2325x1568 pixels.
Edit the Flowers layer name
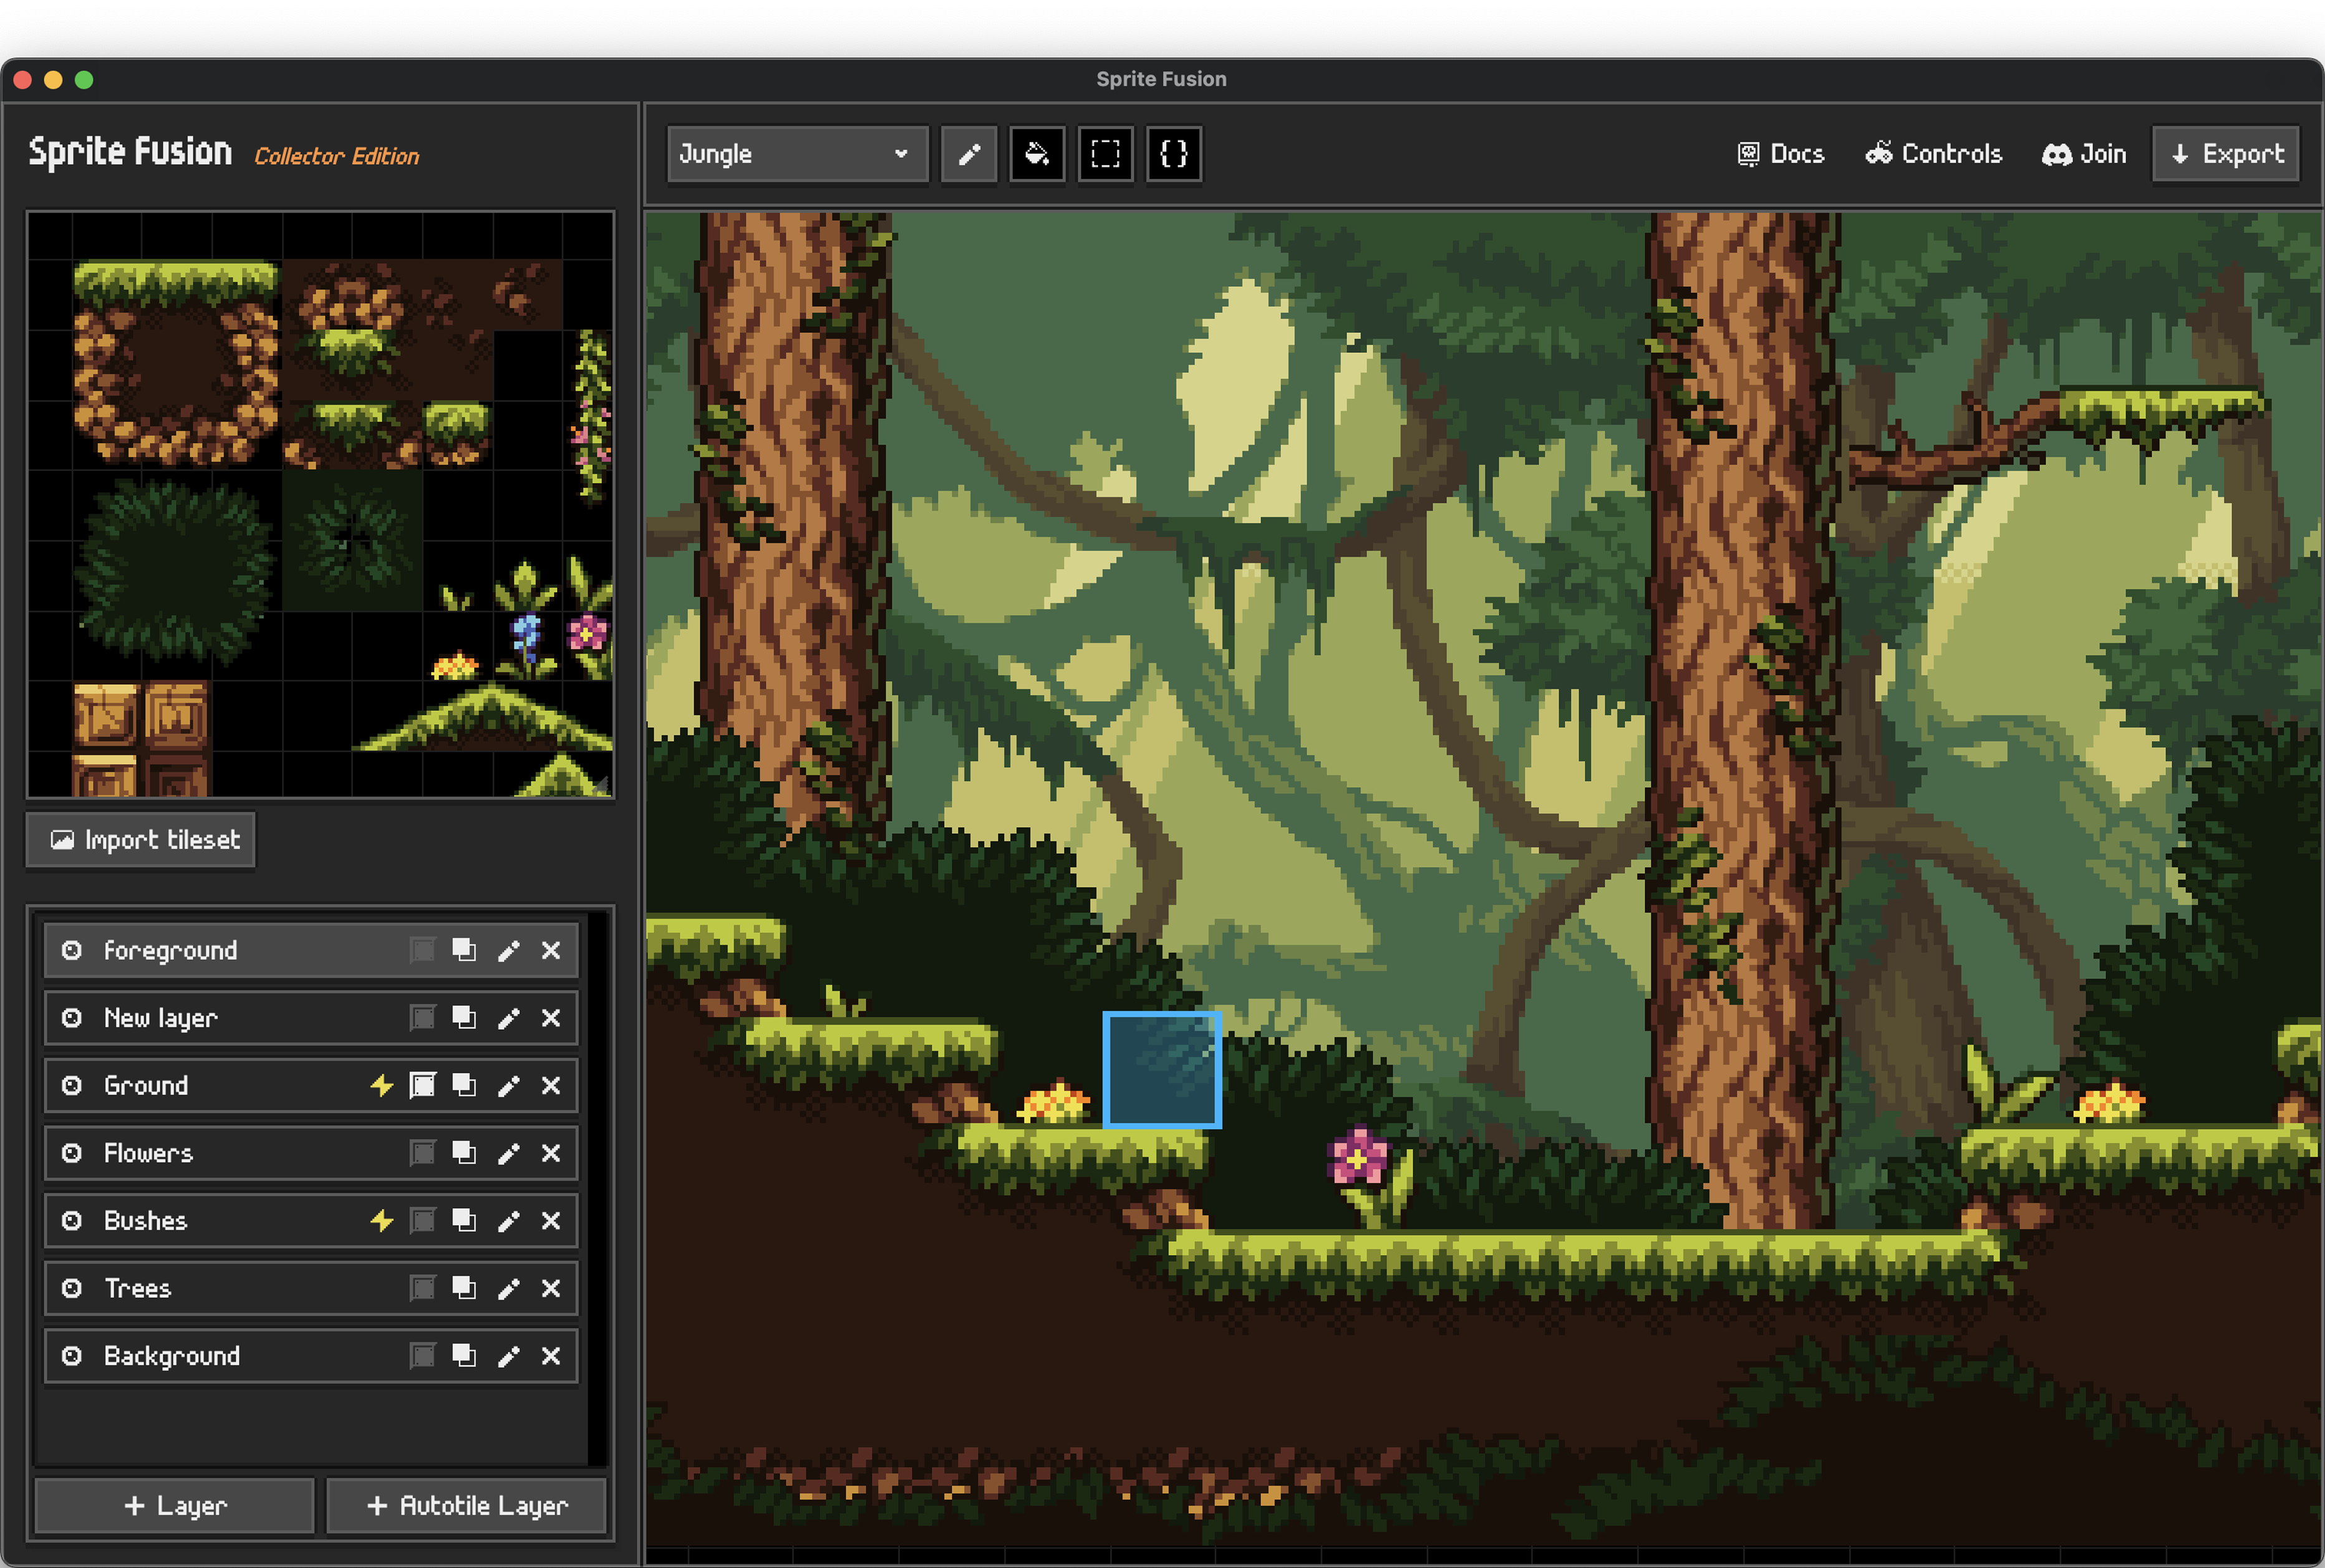[509, 1153]
